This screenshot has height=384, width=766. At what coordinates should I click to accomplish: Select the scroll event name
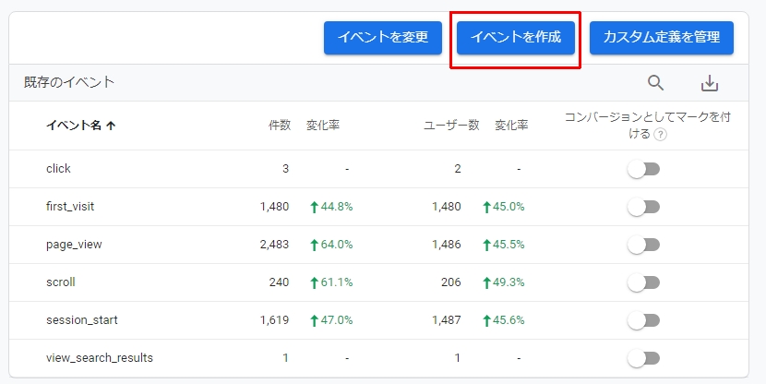(x=61, y=282)
